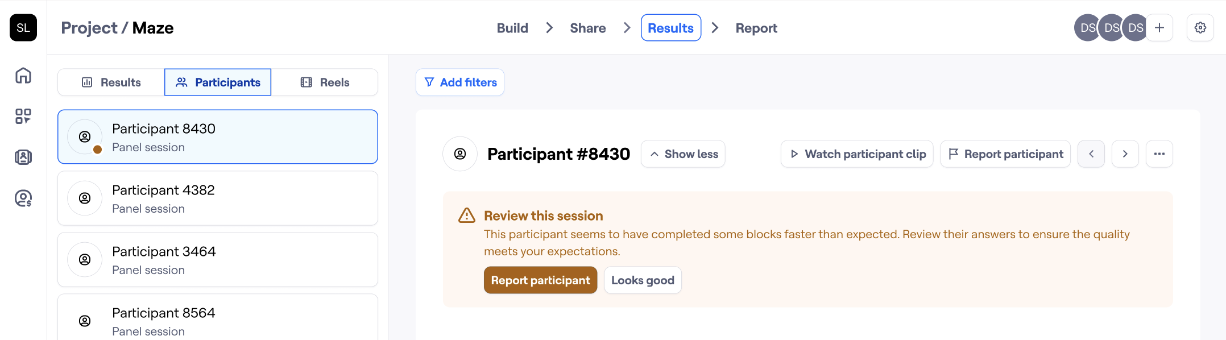Click the SL workspace logo
The image size is (1226, 340).
(x=23, y=28)
